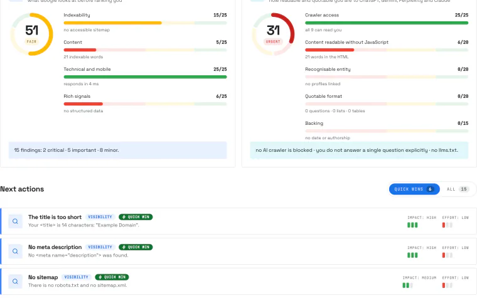
Task: Click the Urgent label under score 31
Action: 273,41
